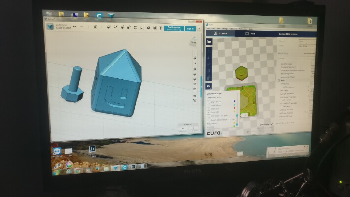Viewport: 350px width, 197px height.
Task: Switch to Lightroom in the taskbar
Action: pos(133,167)
